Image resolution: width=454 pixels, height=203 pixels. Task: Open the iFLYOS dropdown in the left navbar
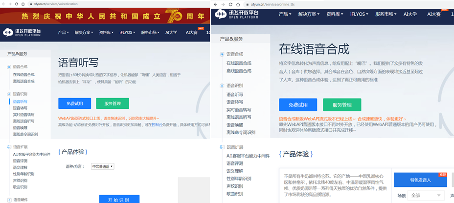point(127,33)
